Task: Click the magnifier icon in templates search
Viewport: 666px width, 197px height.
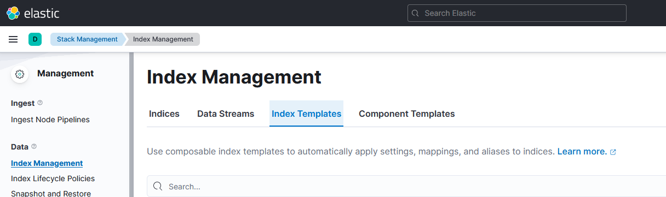Action: pyautogui.click(x=158, y=186)
